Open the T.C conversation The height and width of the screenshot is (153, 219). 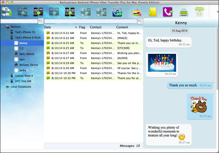(x=22, y=48)
